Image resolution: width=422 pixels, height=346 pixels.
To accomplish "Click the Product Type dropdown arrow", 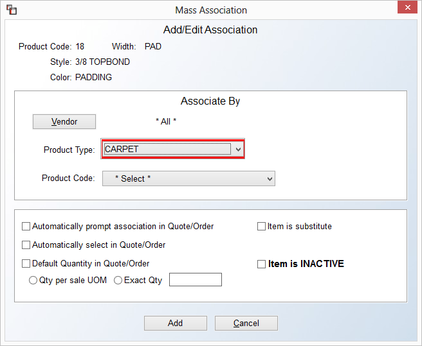I will (x=238, y=149).
